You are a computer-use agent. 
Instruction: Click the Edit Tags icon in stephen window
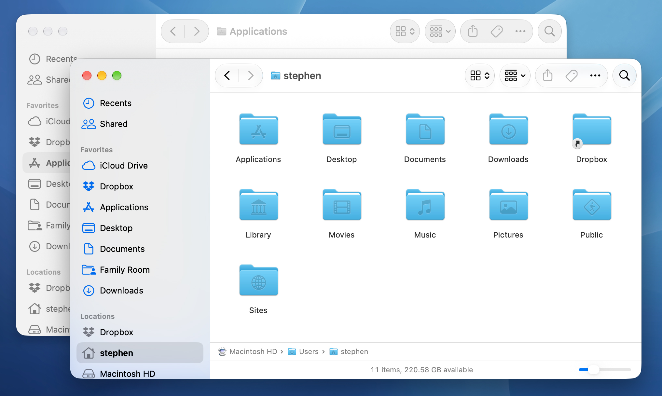coord(572,75)
